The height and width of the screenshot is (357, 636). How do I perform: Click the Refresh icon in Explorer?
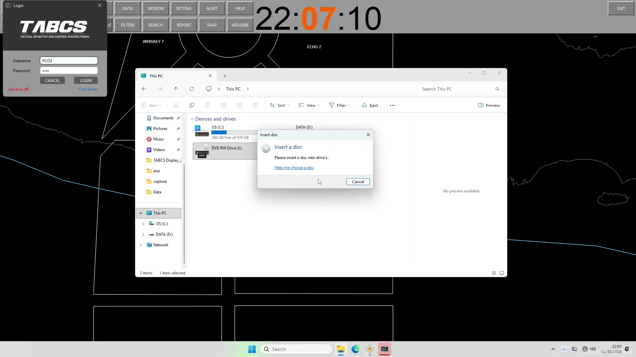[191, 89]
